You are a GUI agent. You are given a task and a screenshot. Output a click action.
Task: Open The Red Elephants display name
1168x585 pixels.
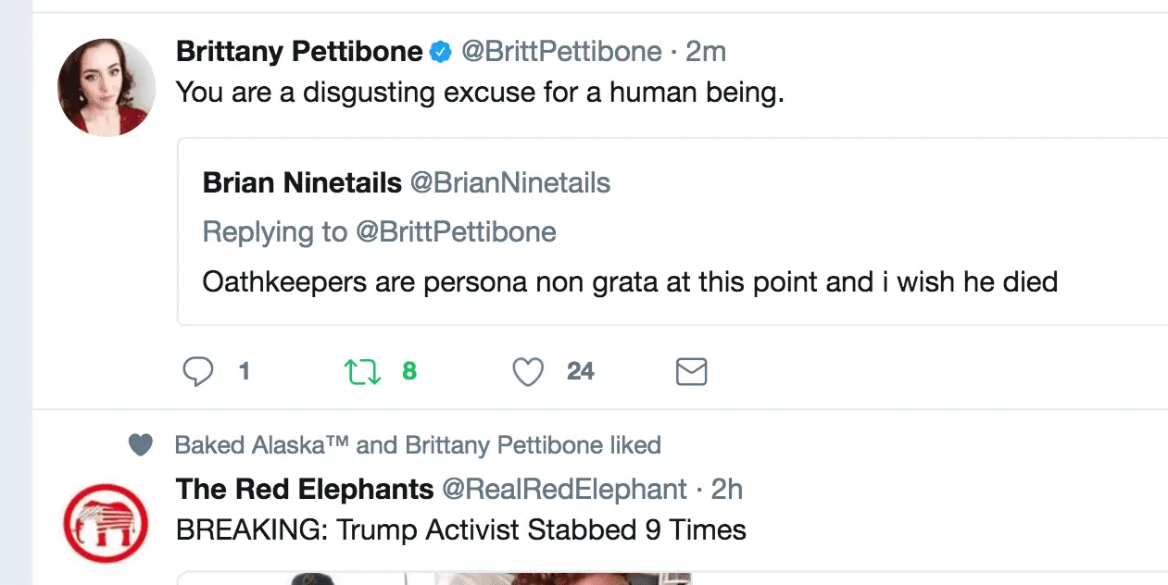click(x=305, y=489)
